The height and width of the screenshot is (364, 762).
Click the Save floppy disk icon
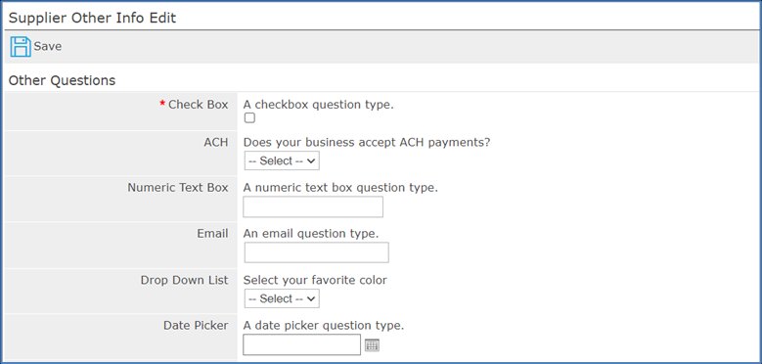click(x=21, y=47)
